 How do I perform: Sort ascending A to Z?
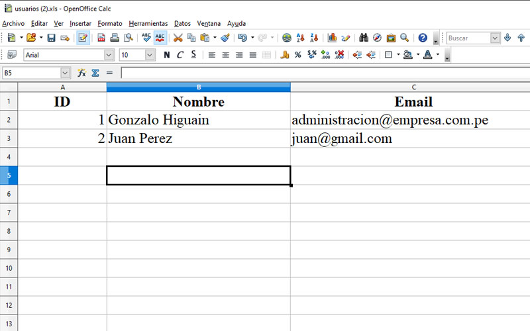[300, 38]
